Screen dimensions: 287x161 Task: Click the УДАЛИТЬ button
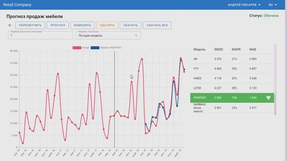pos(107,25)
